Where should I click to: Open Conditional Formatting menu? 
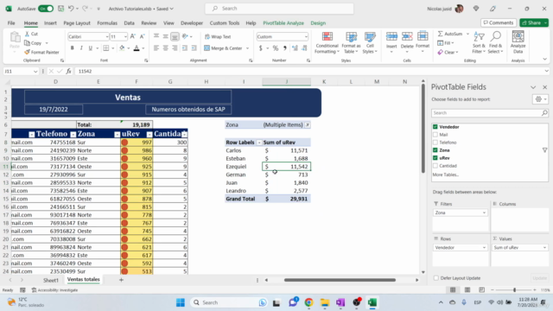pyautogui.click(x=327, y=42)
